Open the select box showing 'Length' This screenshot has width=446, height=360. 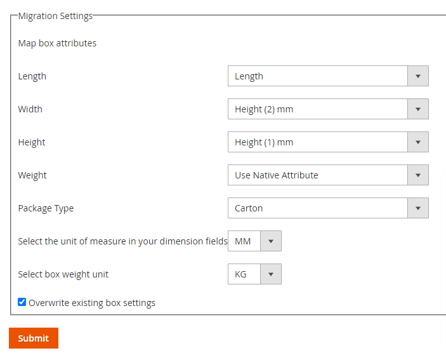317,76
